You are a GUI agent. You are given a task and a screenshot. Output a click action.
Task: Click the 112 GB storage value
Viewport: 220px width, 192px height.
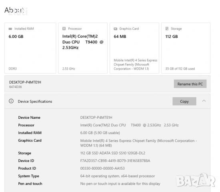coord(172,36)
